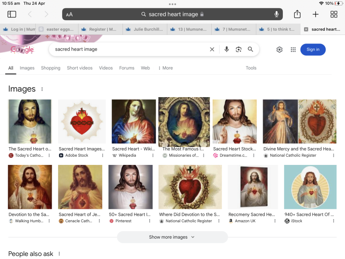This screenshot has height=259, width=345.
Task: Clear the Google search box text
Action: 212,49
